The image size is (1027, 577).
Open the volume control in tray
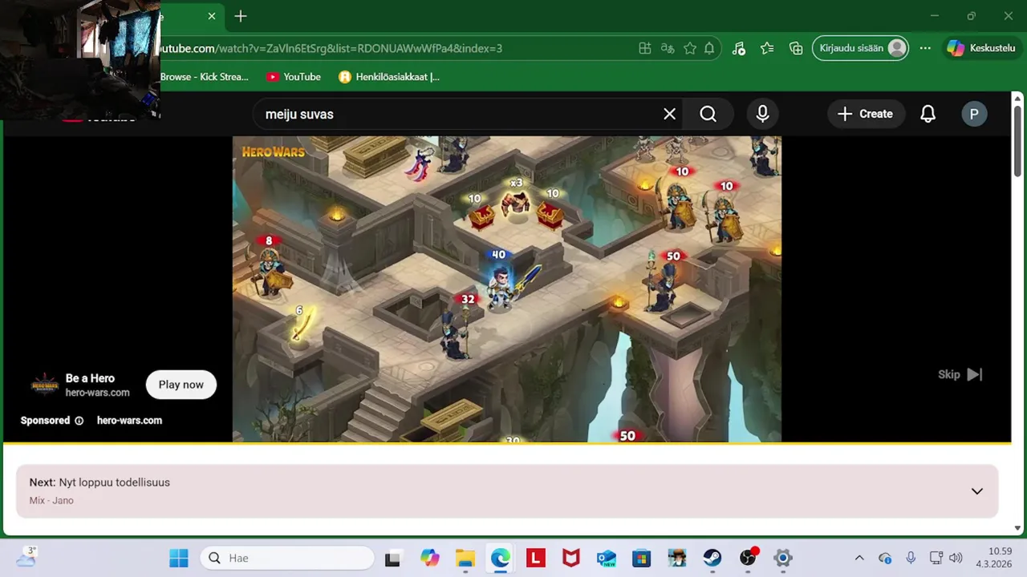[955, 558]
